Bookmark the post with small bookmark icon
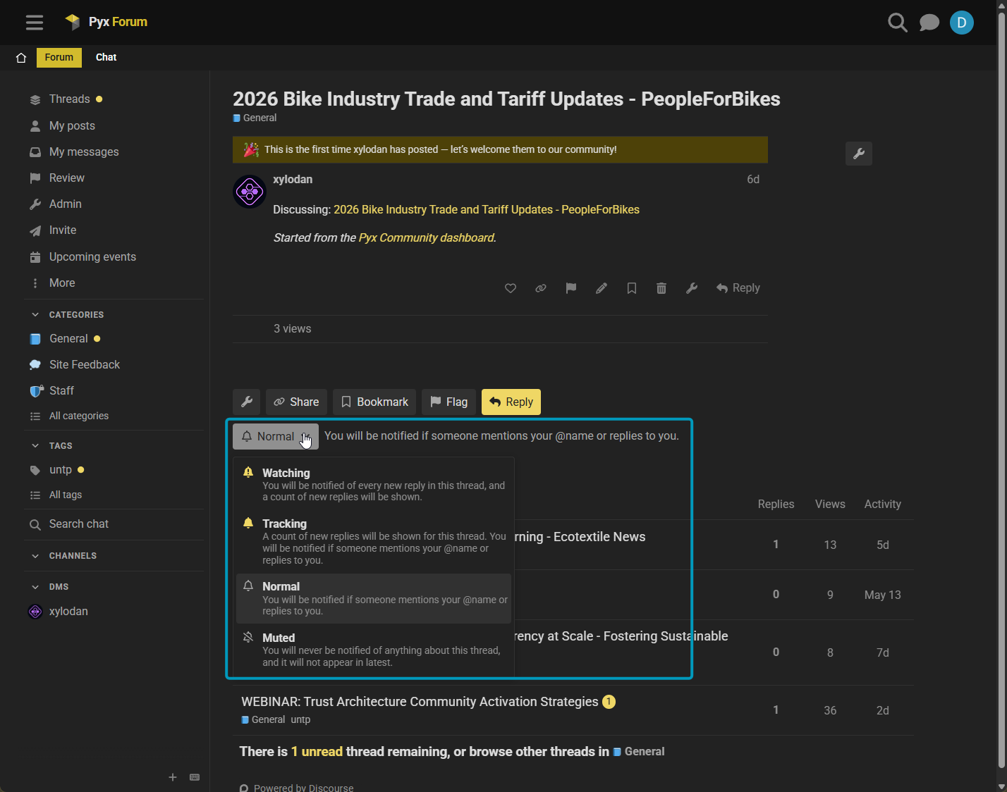Viewport: 1007px width, 792px height. pos(632,288)
